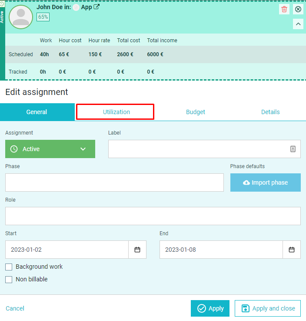Enable the Background work checkbox
Viewport: 306px width, 321px height.
[9, 267]
